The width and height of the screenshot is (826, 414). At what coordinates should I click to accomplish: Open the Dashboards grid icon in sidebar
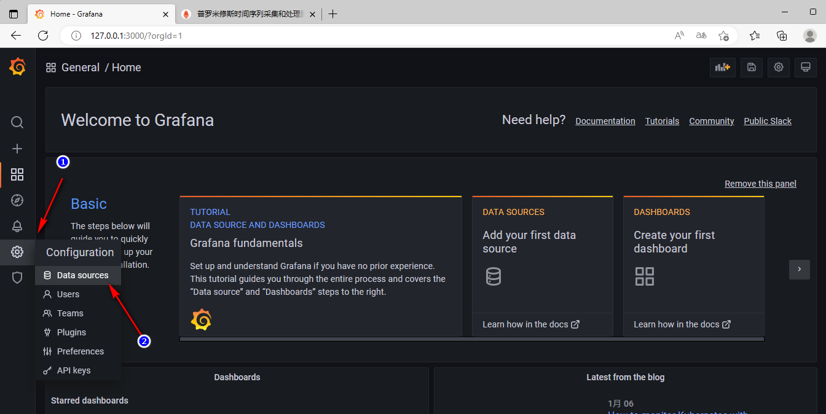click(17, 175)
